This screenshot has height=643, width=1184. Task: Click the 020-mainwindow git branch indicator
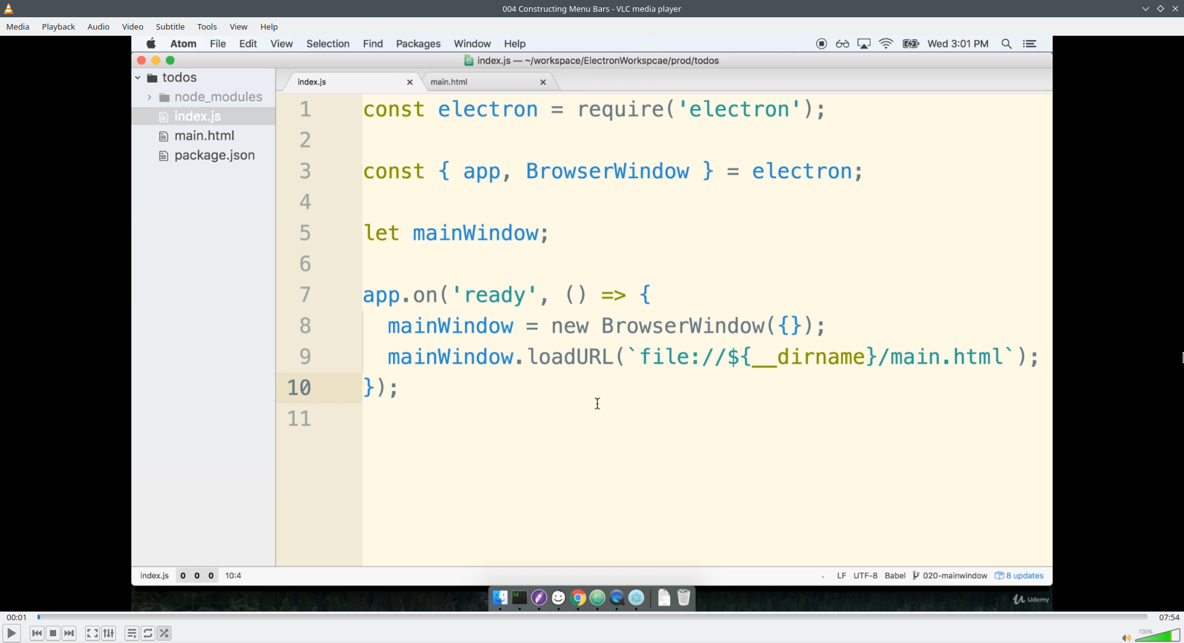tap(950, 576)
